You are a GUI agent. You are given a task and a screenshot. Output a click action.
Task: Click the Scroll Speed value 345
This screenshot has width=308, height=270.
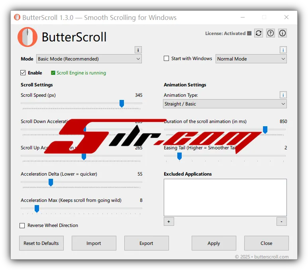pyautogui.click(x=139, y=95)
